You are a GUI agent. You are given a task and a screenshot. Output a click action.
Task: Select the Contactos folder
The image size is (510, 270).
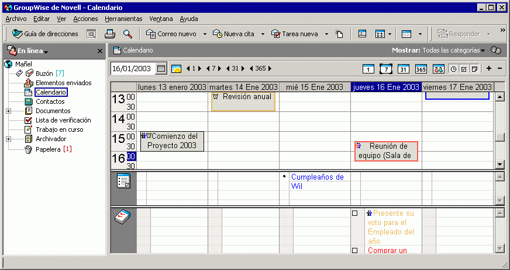pos(50,101)
